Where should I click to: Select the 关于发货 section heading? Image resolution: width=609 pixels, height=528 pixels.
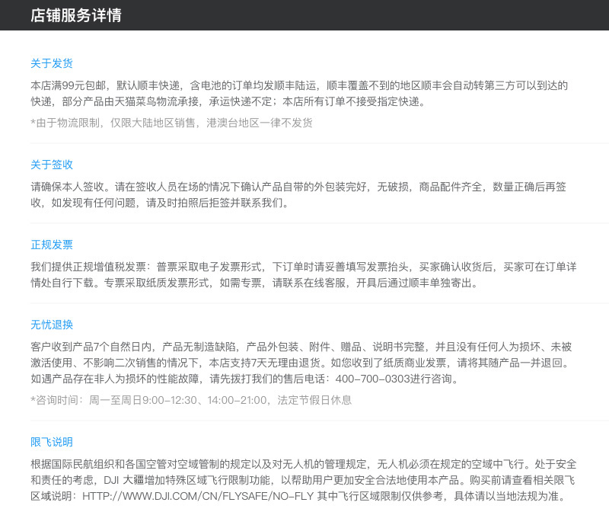[52, 63]
